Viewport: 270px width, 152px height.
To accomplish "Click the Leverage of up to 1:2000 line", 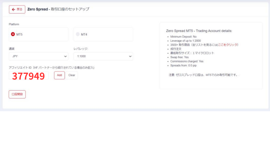I will [x=185, y=41].
